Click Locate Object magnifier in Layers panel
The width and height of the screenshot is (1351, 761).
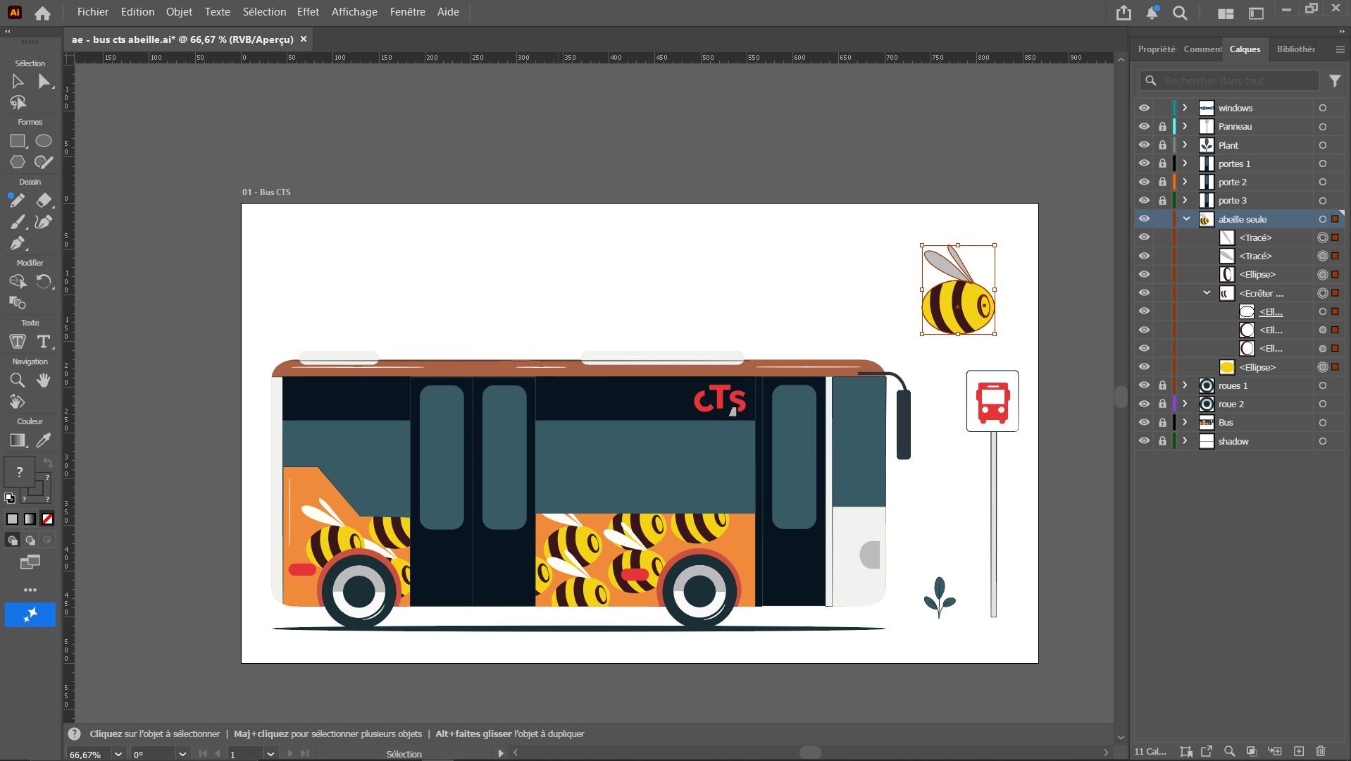(1229, 751)
